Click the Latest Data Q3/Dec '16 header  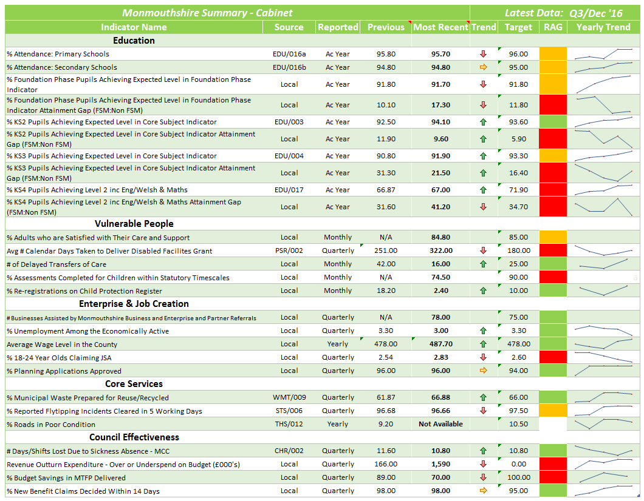(x=564, y=13)
